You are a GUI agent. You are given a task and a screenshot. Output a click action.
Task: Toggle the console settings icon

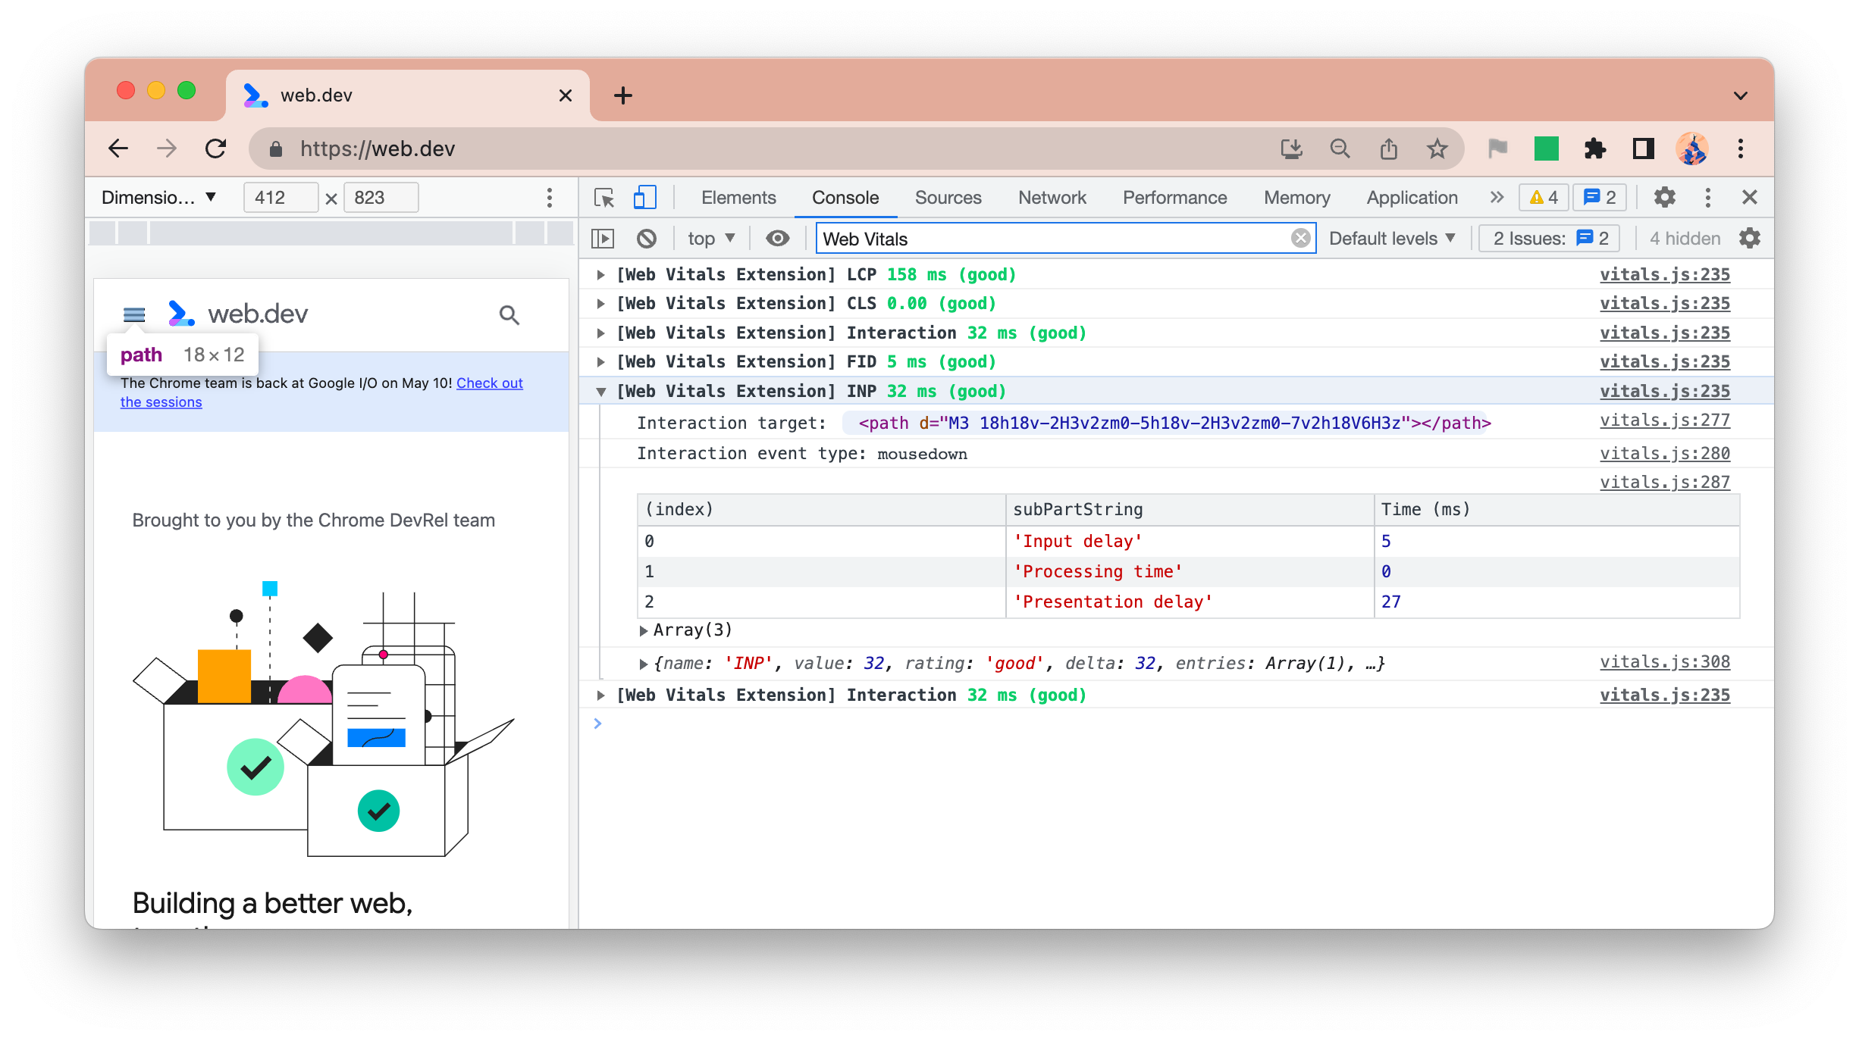(x=1749, y=239)
